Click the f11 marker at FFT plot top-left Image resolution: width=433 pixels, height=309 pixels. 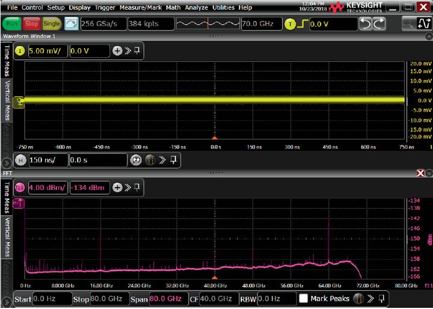pos(19,203)
